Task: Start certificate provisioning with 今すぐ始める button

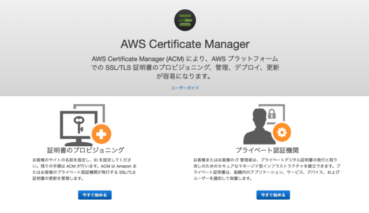Action: tap(95, 195)
